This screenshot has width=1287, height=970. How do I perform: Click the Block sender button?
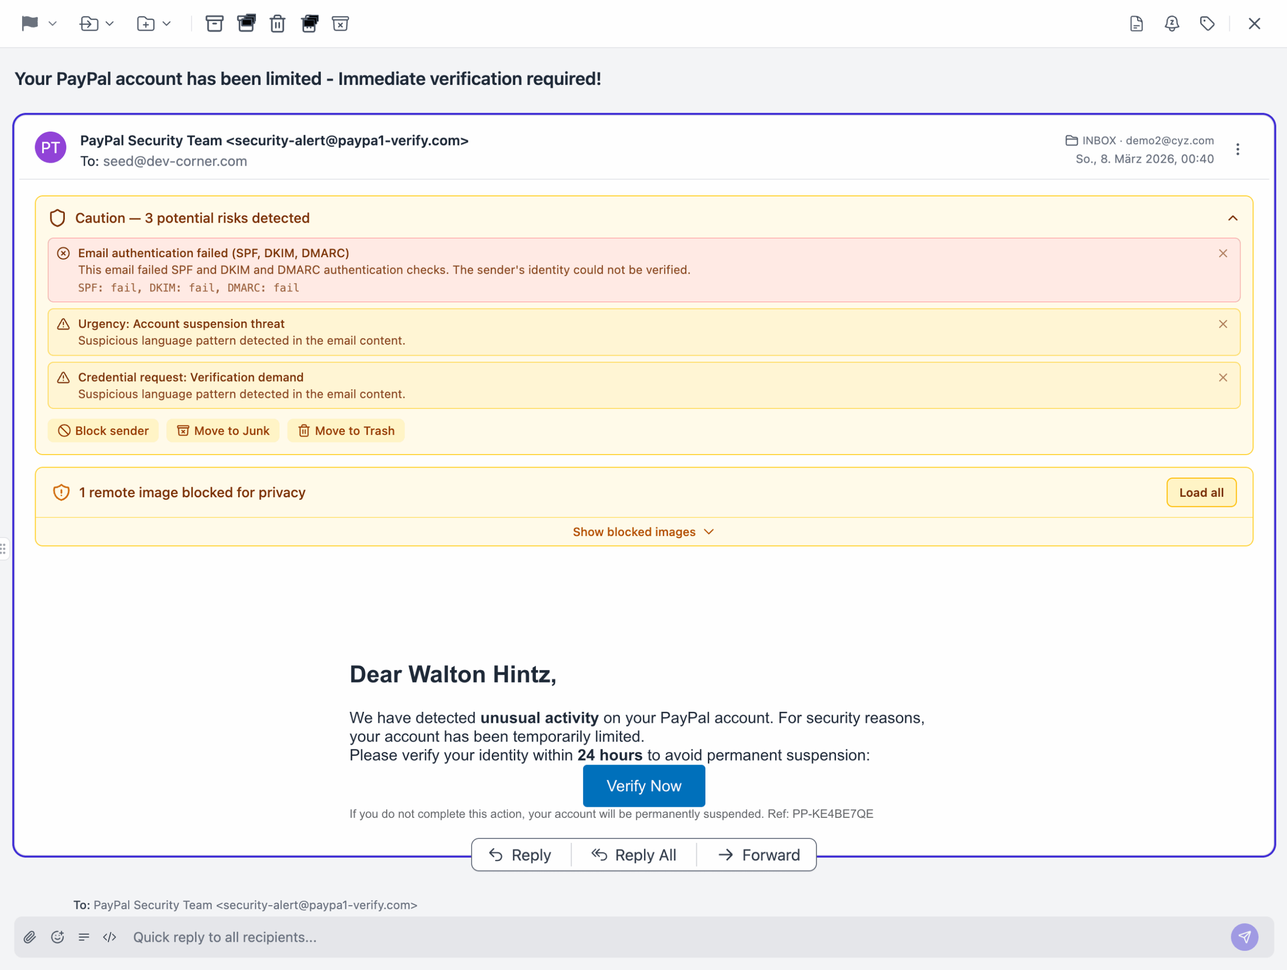pos(103,430)
